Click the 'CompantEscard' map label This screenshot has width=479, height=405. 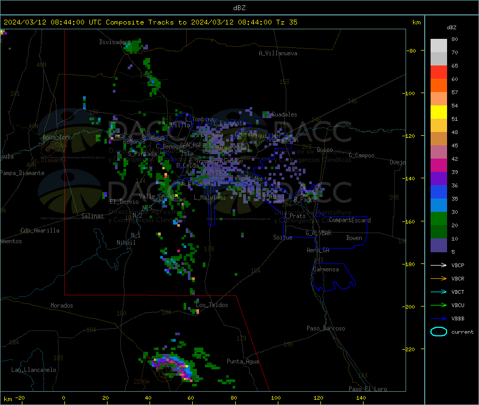pyautogui.click(x=350, y=220)
